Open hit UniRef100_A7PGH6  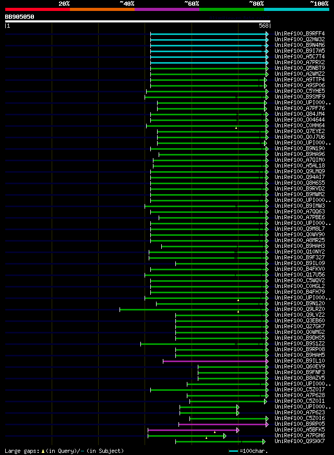coord(300,436)
